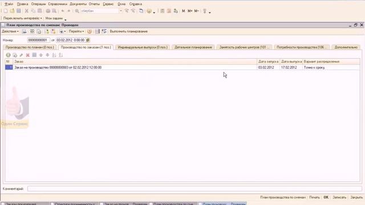Select the Заказ на производство 00000000003 row
This screenshot has width=365, height=205.
[x=182, y=67]
